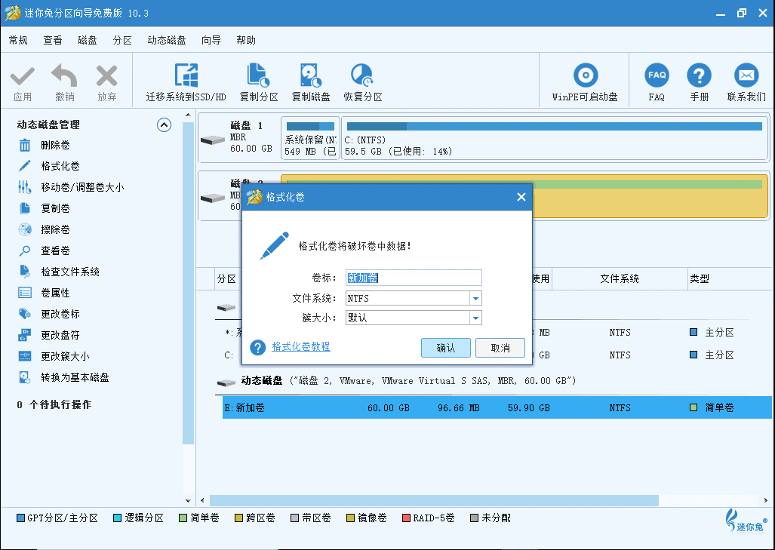Open the Cluster Size (簇大小) dropdown

pyautogui.click(x=475, y=318)
